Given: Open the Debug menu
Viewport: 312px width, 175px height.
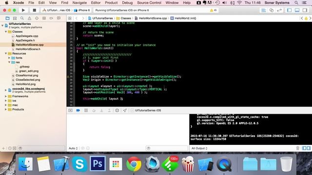Looking at the screenshot, I should tap(127, 2).
